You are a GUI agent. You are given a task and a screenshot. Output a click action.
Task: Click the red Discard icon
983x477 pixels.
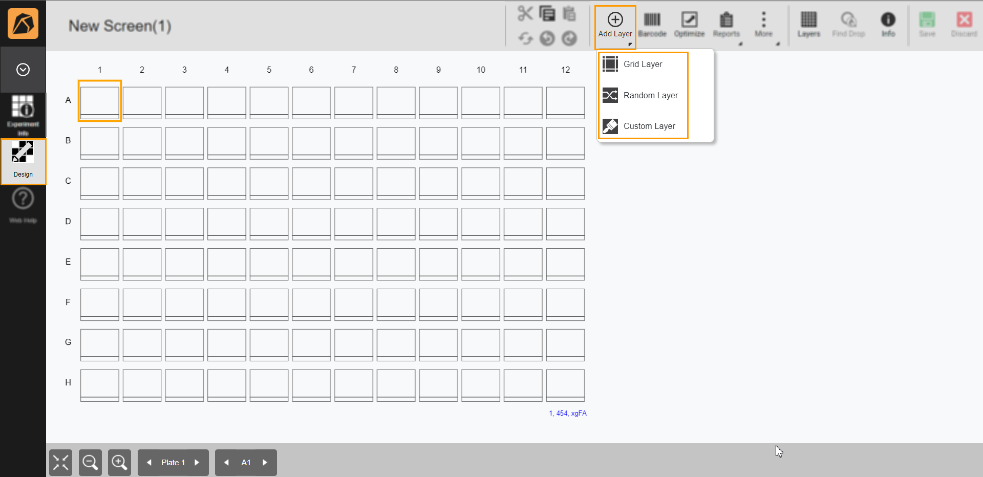coord(964,25)
